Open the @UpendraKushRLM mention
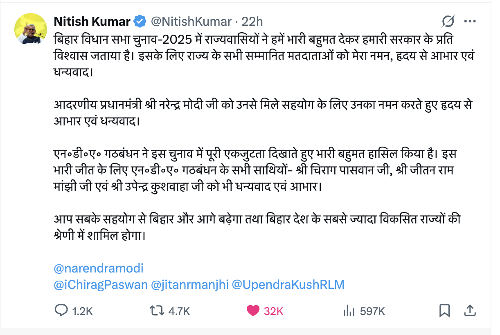 288,285
